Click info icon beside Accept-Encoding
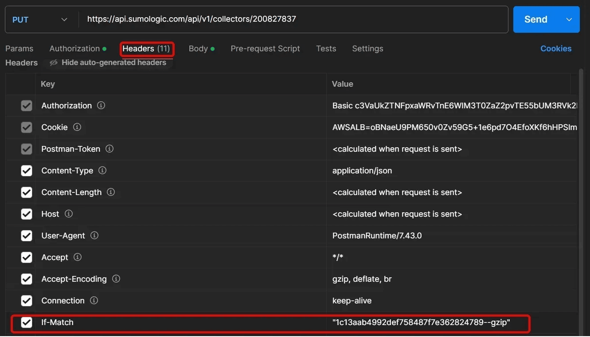 coord(116,279)
